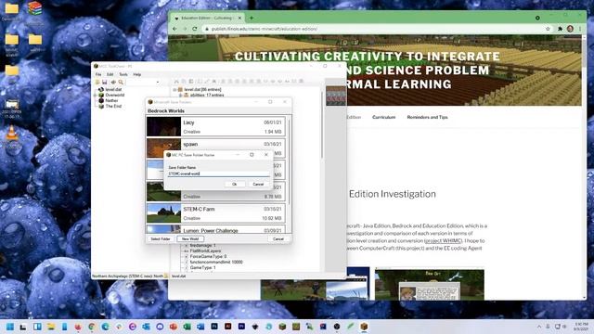Open a new browser tab with plus

tap(252, 18)
